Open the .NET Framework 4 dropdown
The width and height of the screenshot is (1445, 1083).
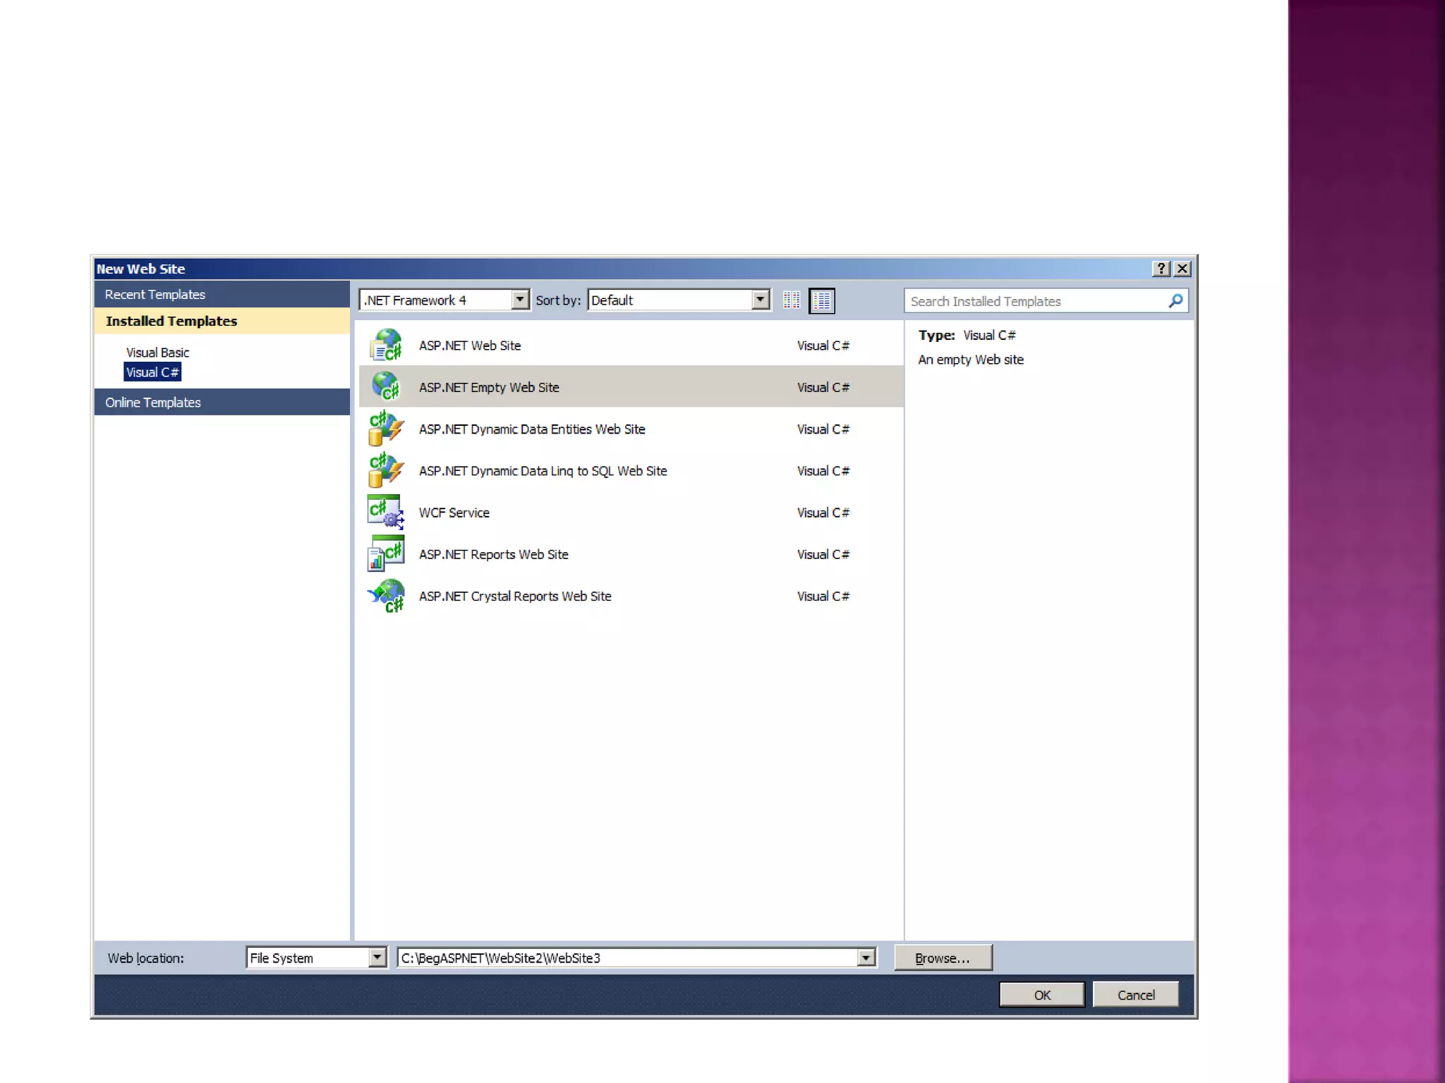click(520, 300)
